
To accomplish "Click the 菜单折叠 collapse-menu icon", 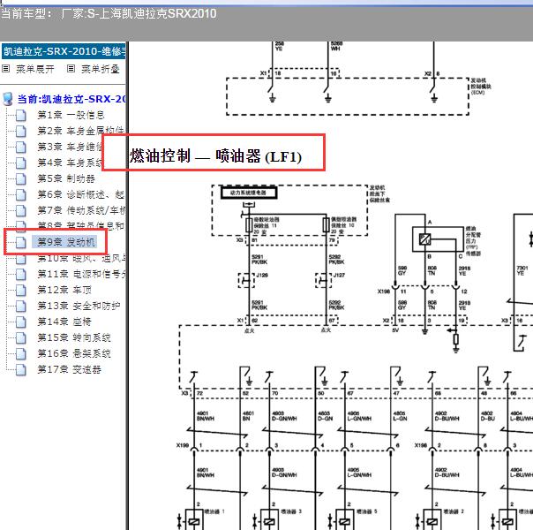I will tap(71, 69).
